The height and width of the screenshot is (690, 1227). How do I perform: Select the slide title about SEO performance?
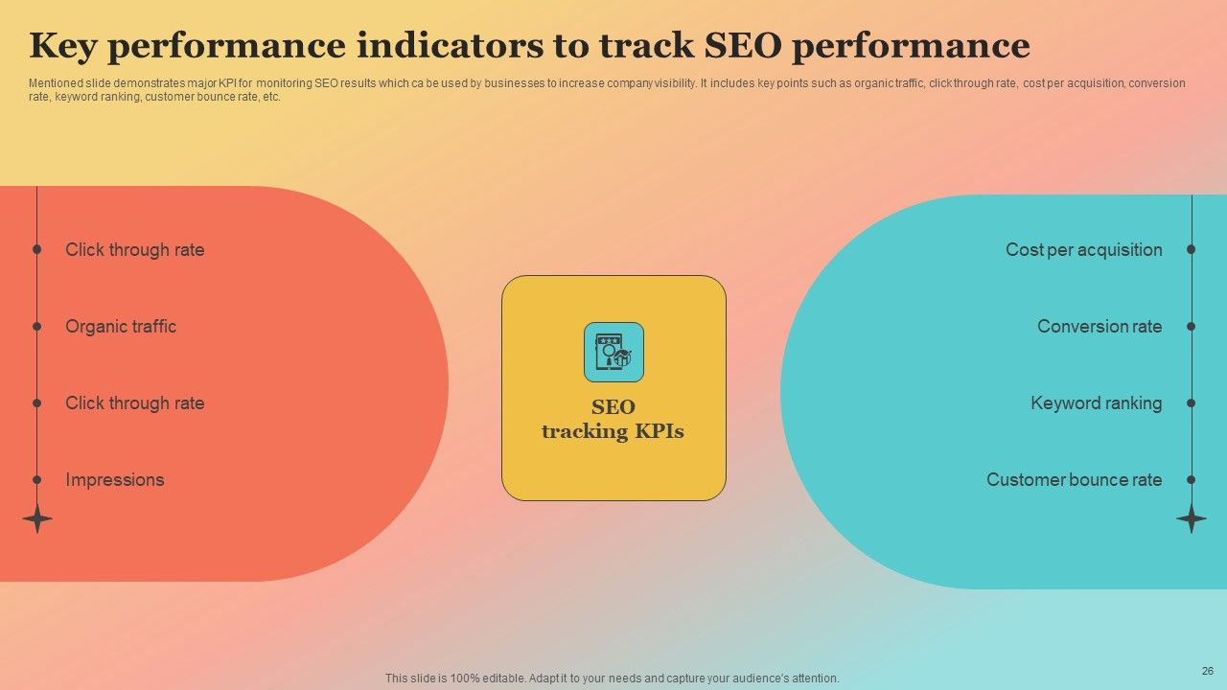coord(530,45)
